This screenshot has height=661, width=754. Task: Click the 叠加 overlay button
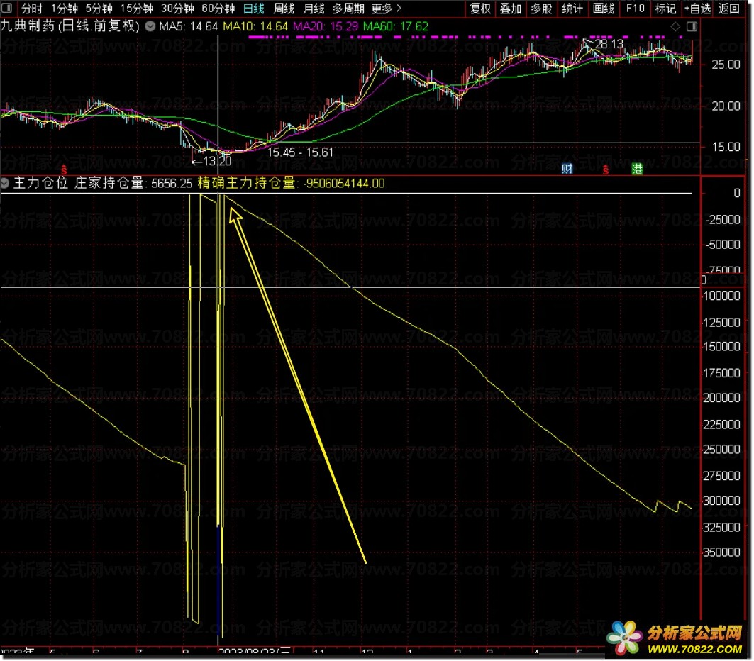click(510, 9)
